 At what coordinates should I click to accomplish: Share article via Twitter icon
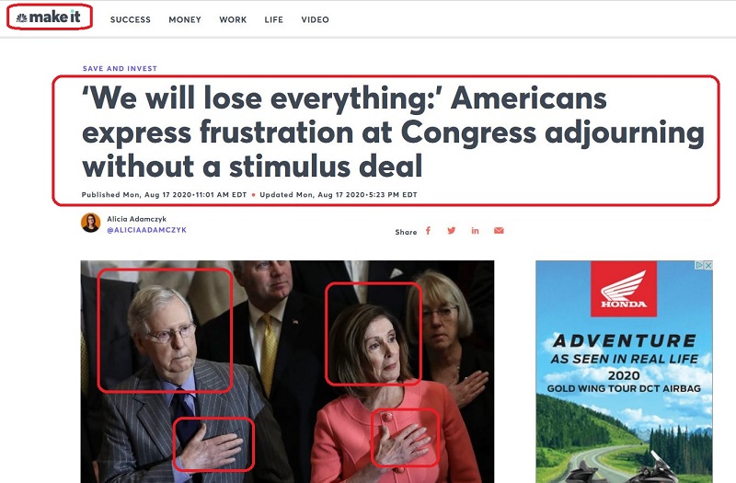point(452,231)
